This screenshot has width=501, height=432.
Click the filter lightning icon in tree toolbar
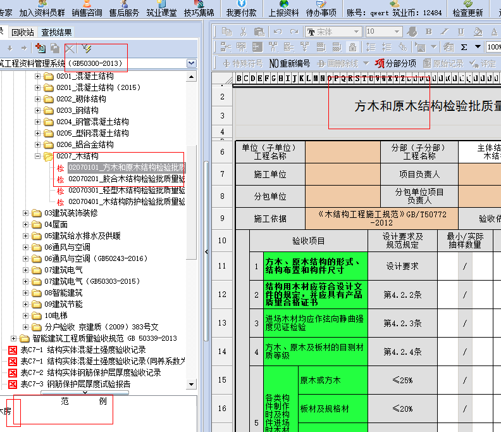click(x=87, y=48)
